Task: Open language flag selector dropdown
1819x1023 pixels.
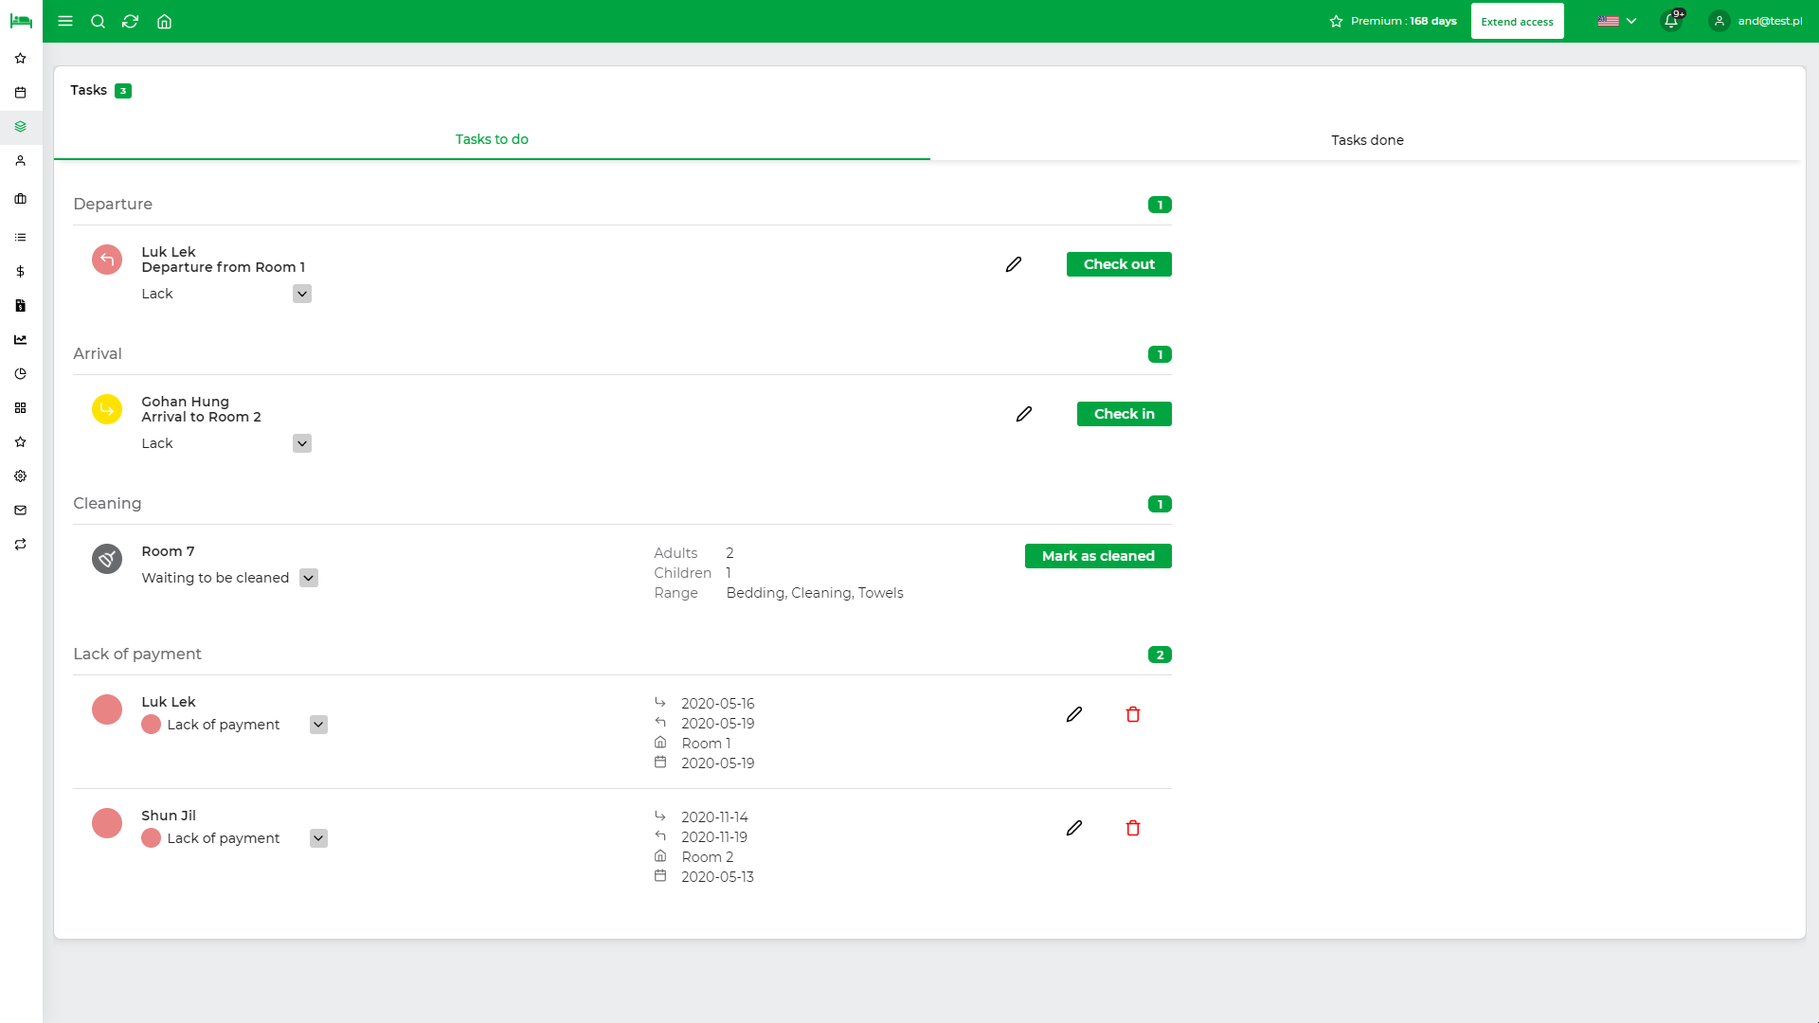Action: (x=1617, y=21)
